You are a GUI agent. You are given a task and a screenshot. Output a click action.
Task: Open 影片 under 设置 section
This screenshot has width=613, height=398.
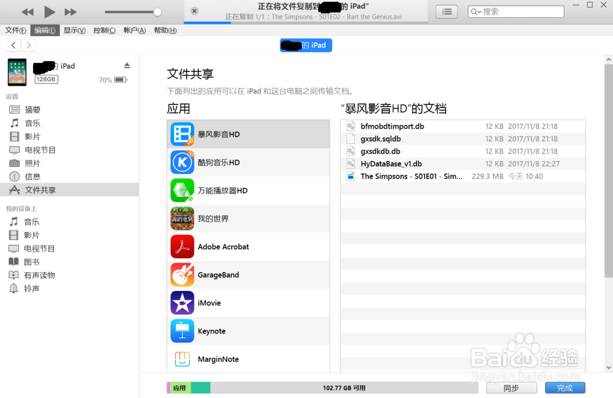coord(70,137)
